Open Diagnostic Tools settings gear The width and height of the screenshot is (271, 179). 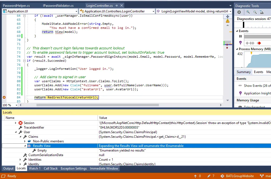click(239, 12)
